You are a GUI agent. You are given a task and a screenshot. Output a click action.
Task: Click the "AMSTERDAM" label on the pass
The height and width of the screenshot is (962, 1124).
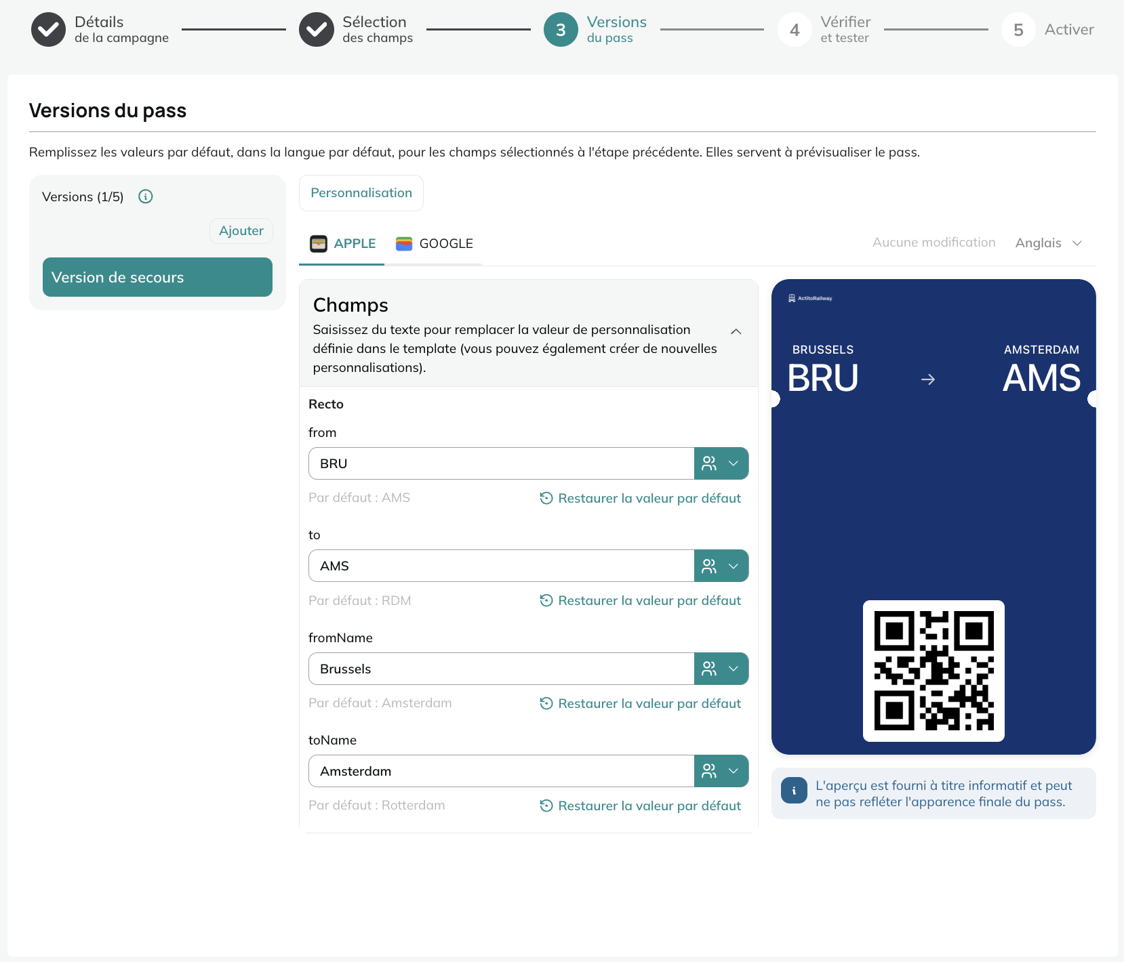click(x=1041, y=350)
